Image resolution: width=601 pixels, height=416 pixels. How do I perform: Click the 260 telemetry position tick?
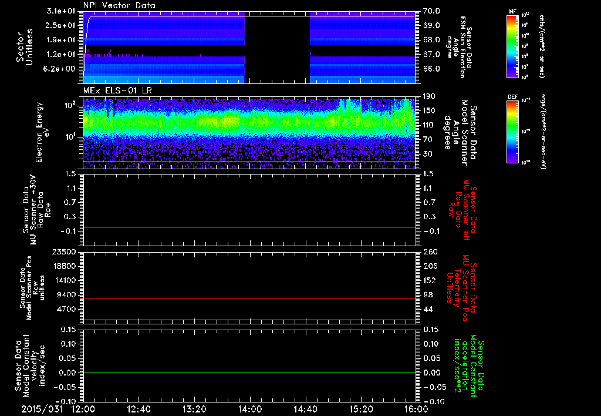pos(430,251)
